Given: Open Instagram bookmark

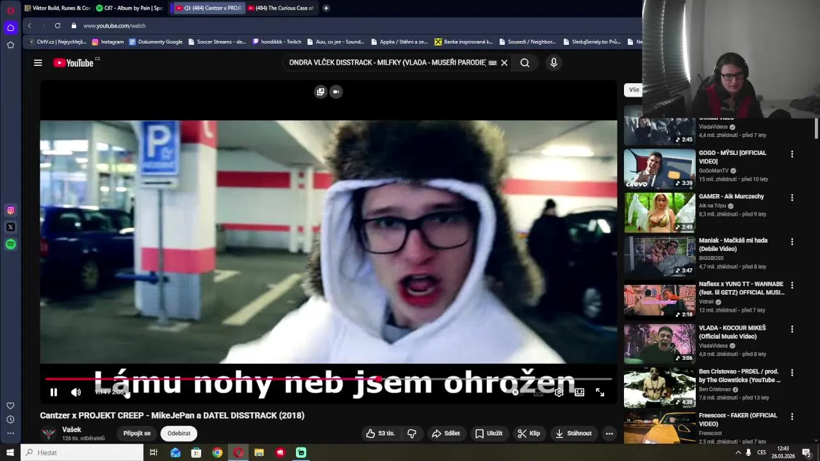Looking at the screenshot, I should tap(108, 42).
